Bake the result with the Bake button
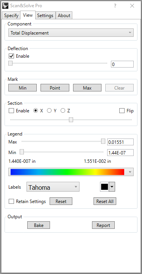The height and width of the screenshot is (274, 142). tap(39, 225)
